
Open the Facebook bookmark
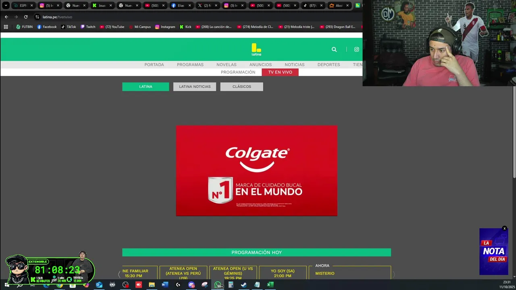pos(47,27)
